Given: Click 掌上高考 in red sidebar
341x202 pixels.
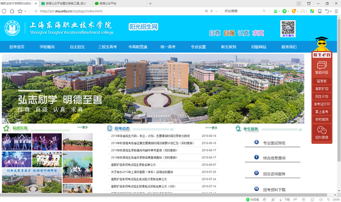Looking at the screenshot, I should (x=322, y=112).
